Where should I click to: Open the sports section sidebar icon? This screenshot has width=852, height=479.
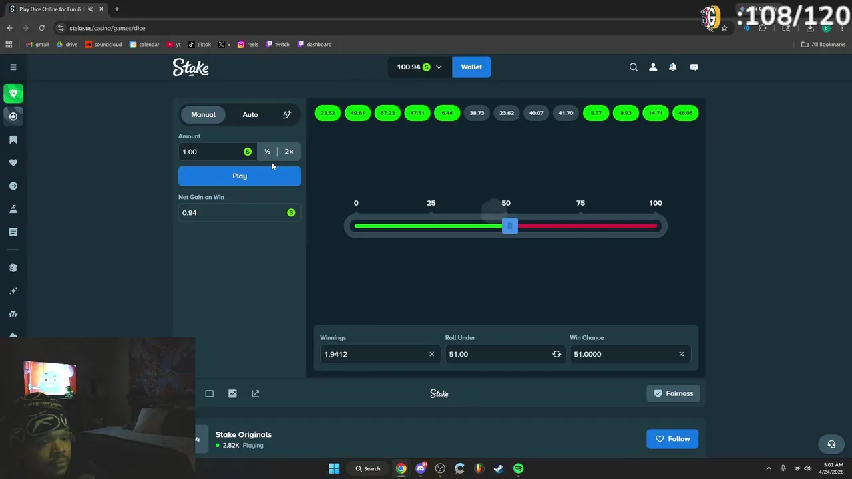13,116
